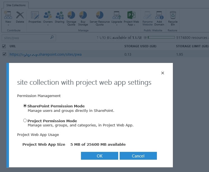Click the OK button
Viewport: 209px width, 172px height.
pos(99,156)
